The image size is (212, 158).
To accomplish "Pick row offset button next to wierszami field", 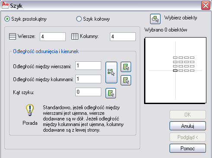I will (126, 67).
